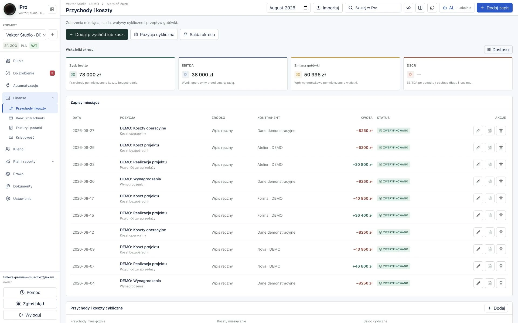The image size is (518, 323).
Task: Click Dodaj przychód lub koszt button
Action: coord(97,34)
